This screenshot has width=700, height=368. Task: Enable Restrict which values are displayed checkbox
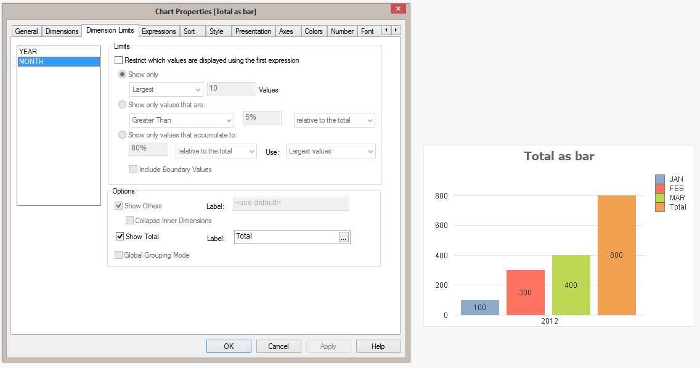[119, 60]
